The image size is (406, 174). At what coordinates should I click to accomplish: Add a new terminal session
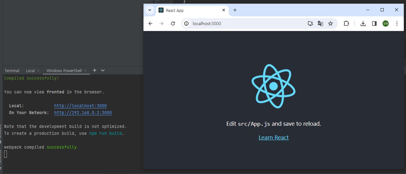pos(95,70)
